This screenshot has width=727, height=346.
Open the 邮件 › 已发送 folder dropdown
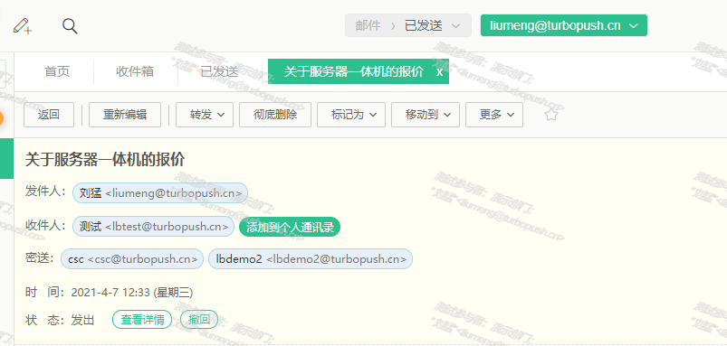pyautogui.click(x=408, y=25)
